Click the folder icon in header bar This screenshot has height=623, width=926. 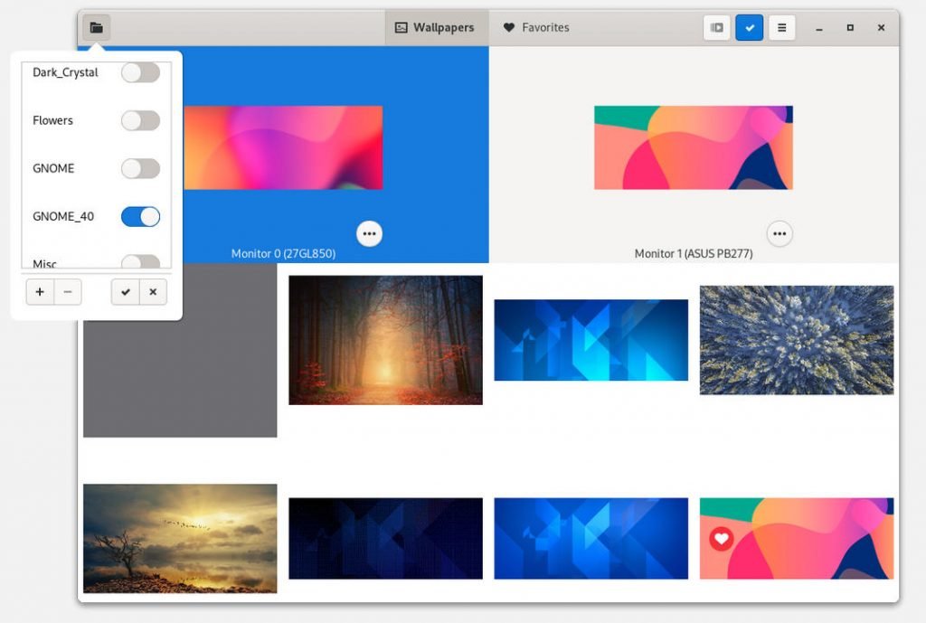click(x=96, y=28)
